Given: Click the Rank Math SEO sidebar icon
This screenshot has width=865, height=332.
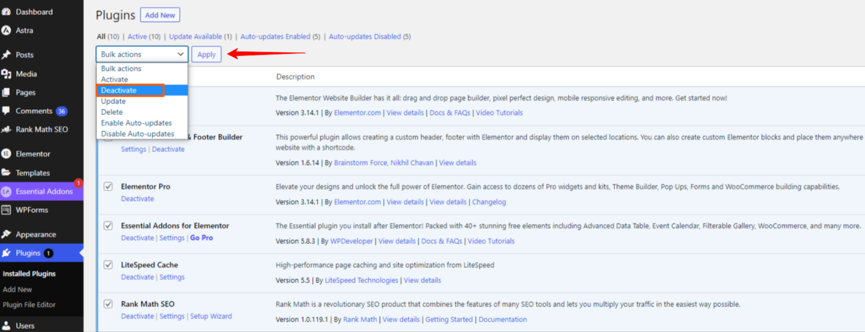Looking at the screenshot, I should click(6, 129).
